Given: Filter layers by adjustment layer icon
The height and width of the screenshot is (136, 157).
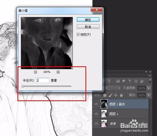Looking at the screenshot, I should point(124,81).
